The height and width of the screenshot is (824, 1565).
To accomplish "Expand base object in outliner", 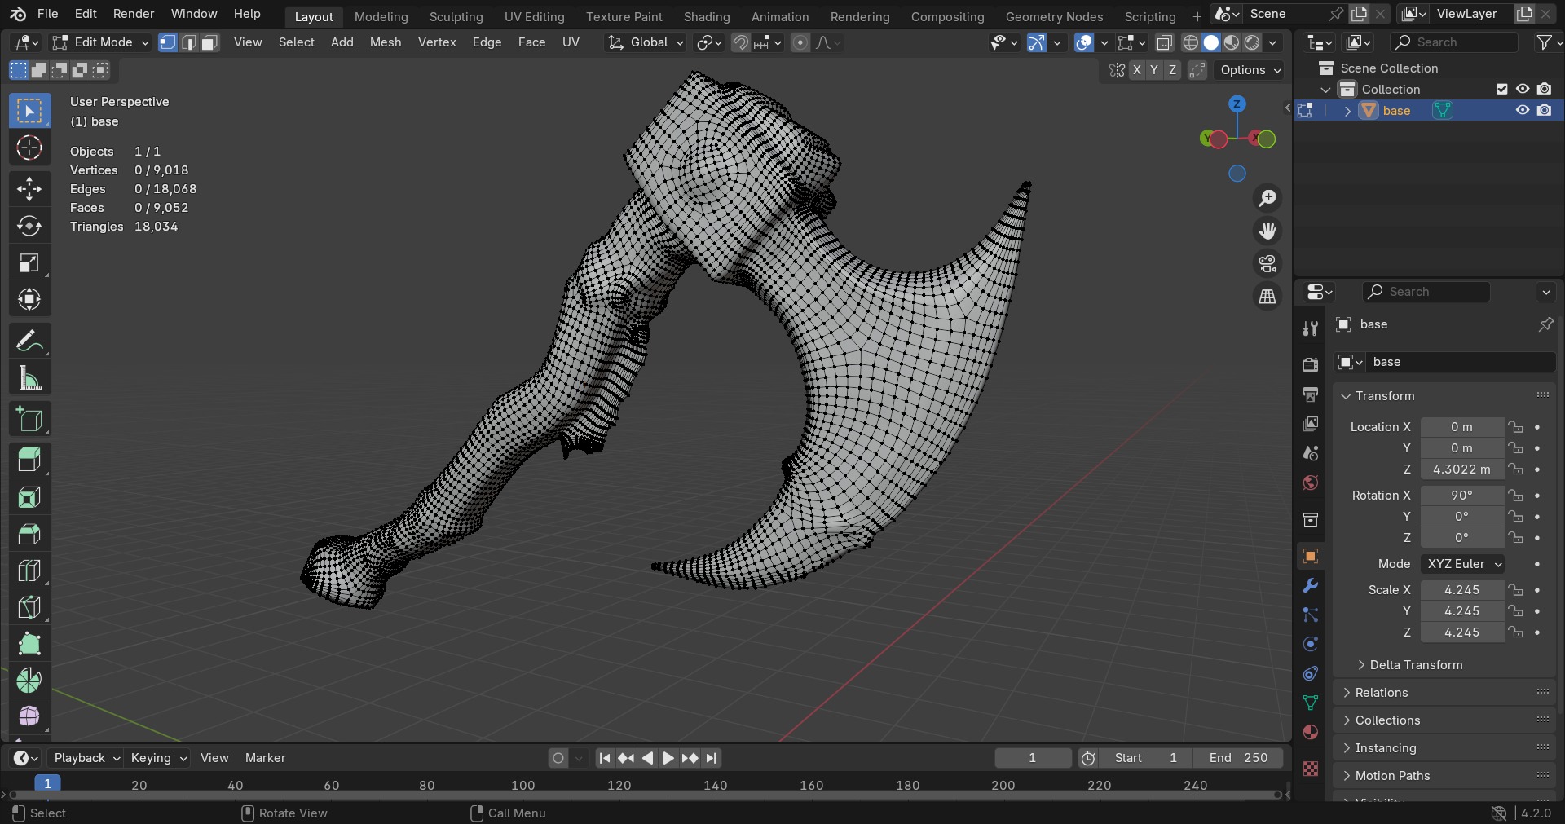I will tap(1347, 111).
